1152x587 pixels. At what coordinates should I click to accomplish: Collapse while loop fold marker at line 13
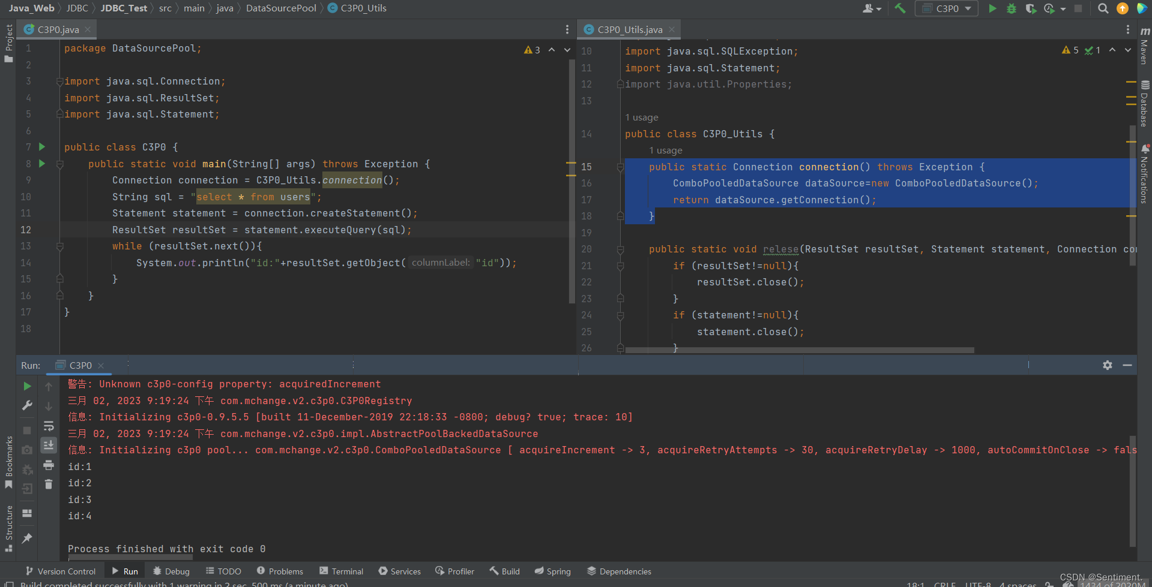coord(59,246)
